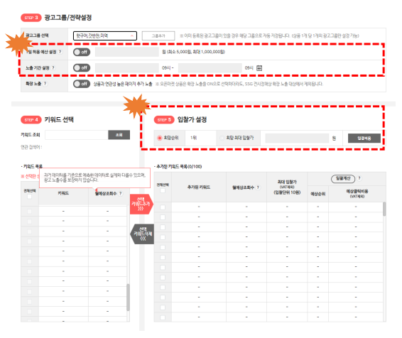The width and height of the screenshot is (402, 338).
Task: Click the 일괄적용 button
Action: click(364, 138)
